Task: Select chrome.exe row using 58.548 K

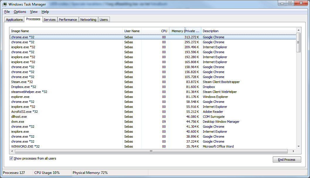Action: (153, 102)
